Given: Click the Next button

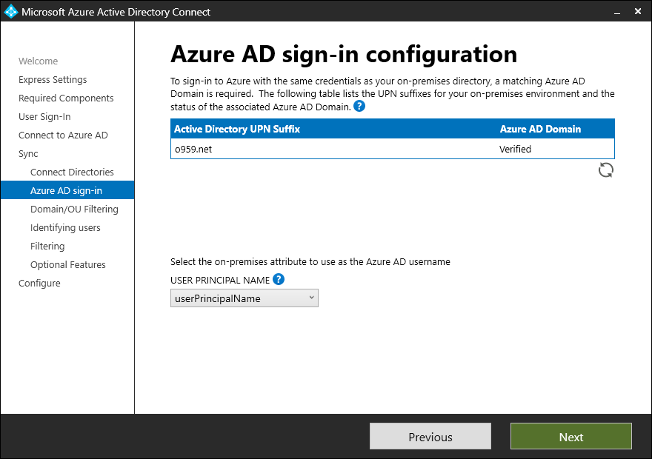Looking at the screenshot, I should pyautogui.click(x=571, y=437).
